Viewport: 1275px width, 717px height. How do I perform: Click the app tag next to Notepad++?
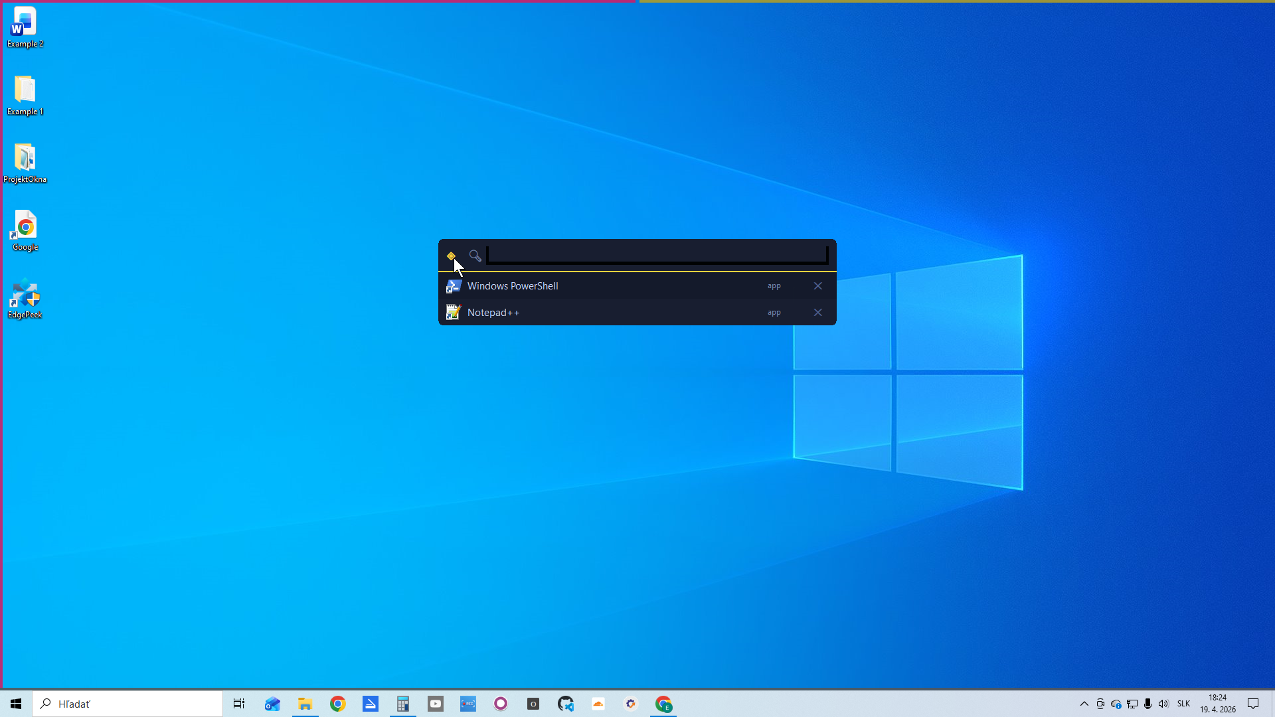(774, 313)
